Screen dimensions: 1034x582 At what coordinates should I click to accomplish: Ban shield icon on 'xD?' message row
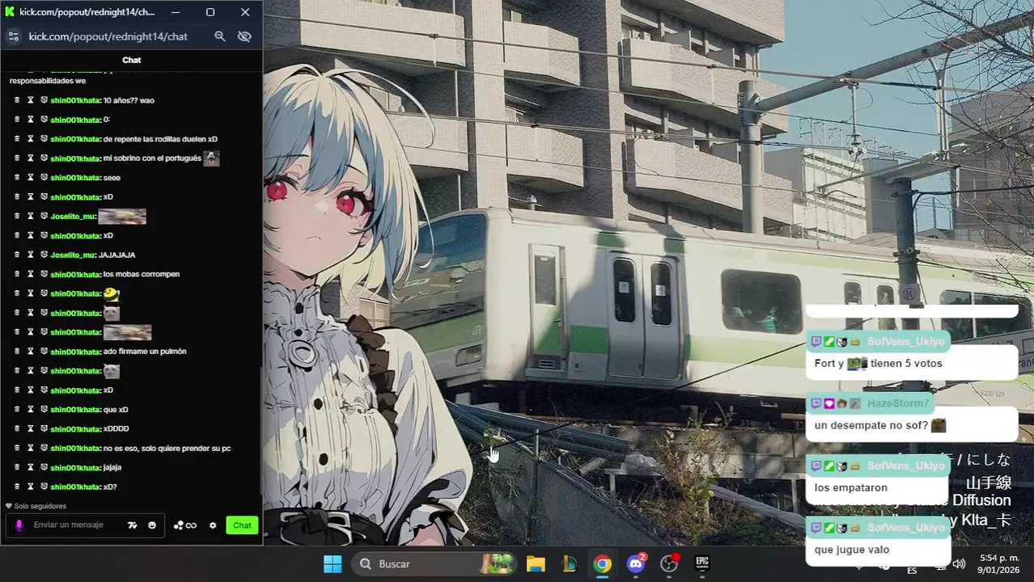pos(44,487)
